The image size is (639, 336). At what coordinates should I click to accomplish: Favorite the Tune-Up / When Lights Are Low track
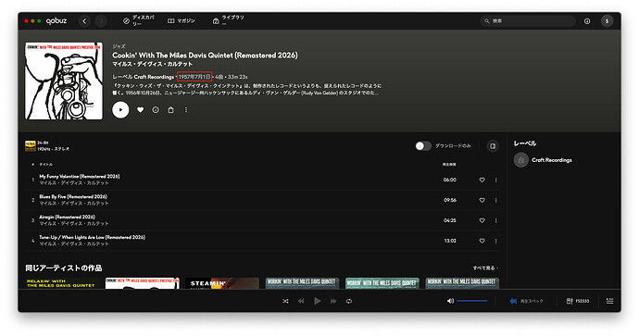coord(482,241)
